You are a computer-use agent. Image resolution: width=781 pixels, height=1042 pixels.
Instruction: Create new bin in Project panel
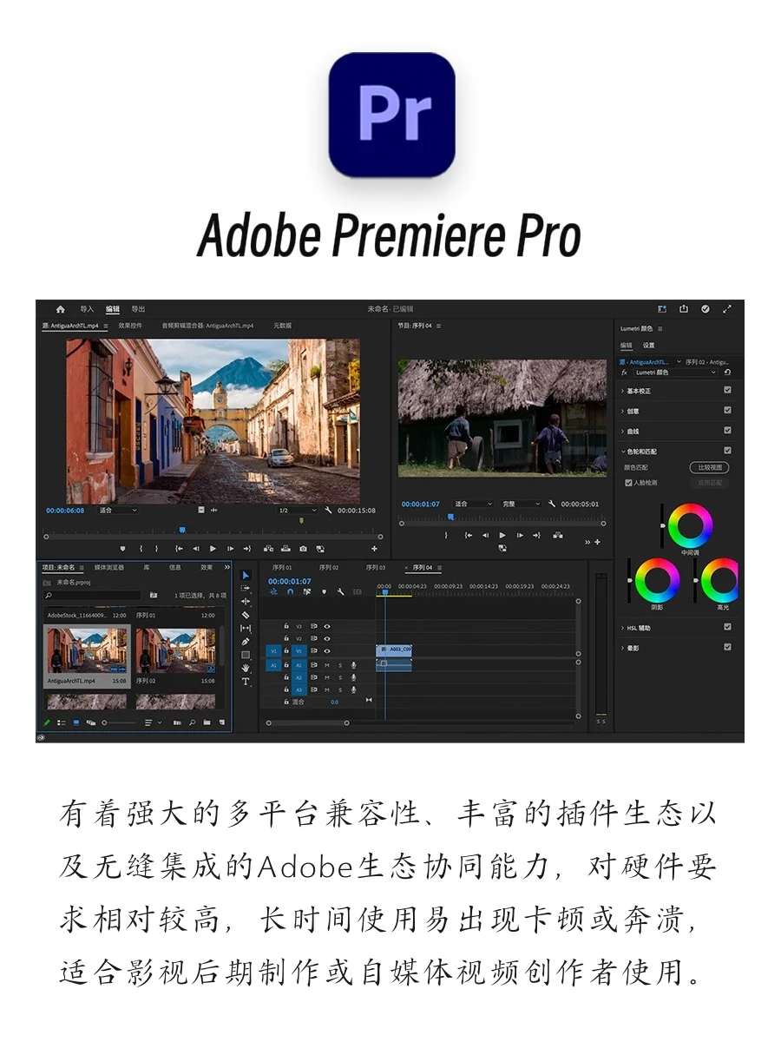tap(207, 722)
